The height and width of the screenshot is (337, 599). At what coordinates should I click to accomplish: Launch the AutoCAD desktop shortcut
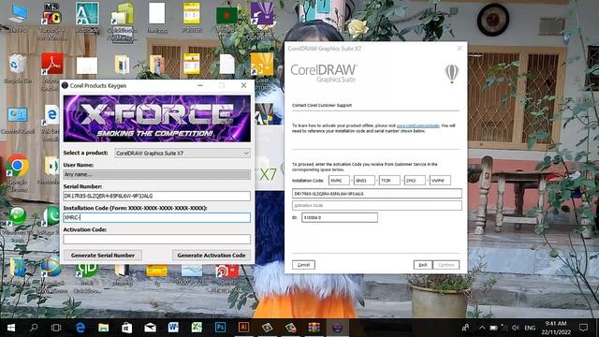click(x=87, y=16)
